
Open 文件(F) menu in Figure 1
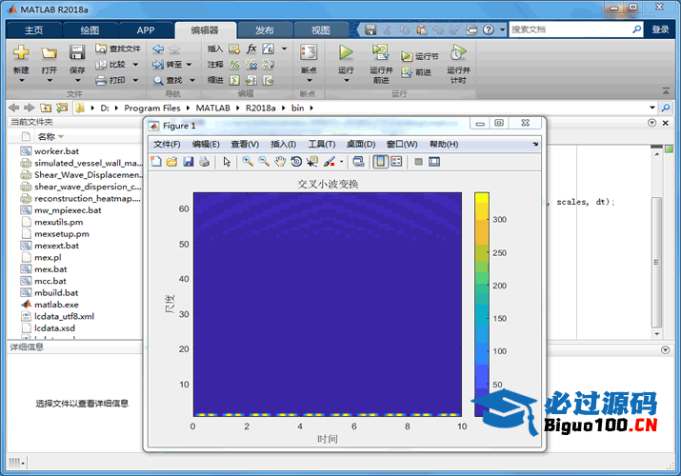[x=167, y=144]
